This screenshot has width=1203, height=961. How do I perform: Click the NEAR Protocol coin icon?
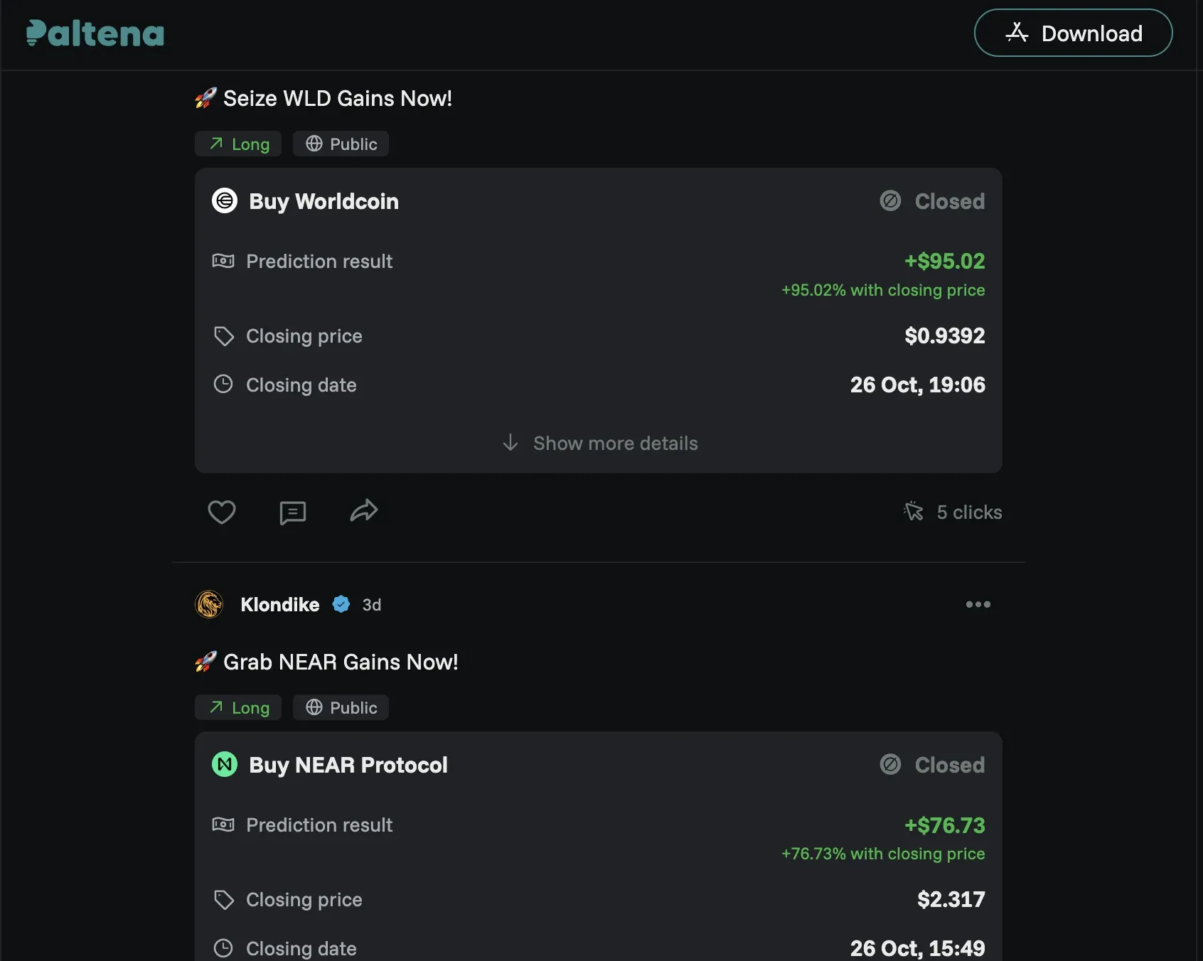coord(225,765)
